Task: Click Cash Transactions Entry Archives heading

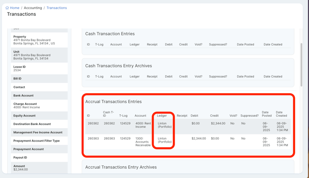Action: 119,66
